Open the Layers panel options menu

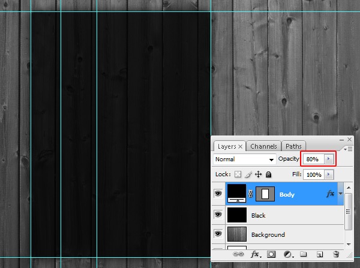(349, 147)
